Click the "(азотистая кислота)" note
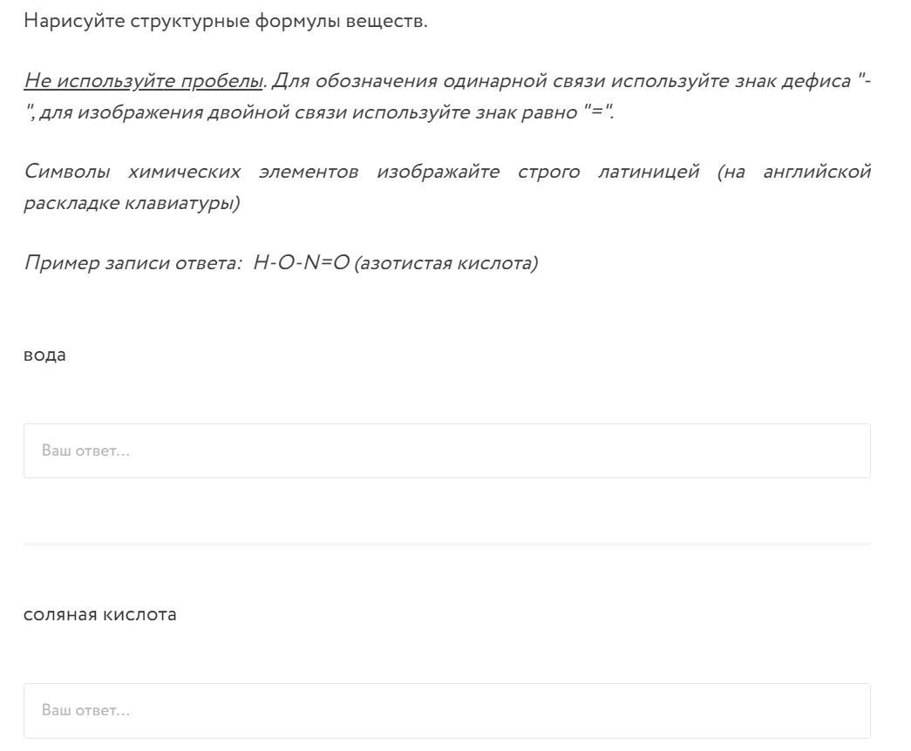The width and height of the screenshot is (911, 751). point(445,262)
